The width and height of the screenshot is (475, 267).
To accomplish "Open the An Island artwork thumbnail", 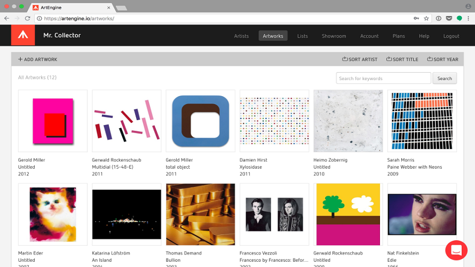I will point(126,214).
